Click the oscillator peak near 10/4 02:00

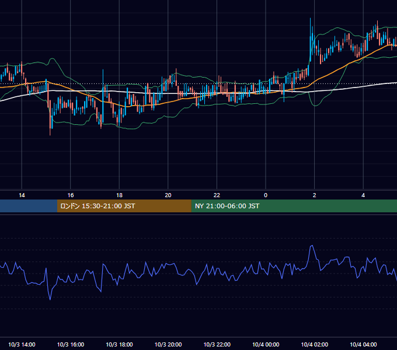click(312, 246)
